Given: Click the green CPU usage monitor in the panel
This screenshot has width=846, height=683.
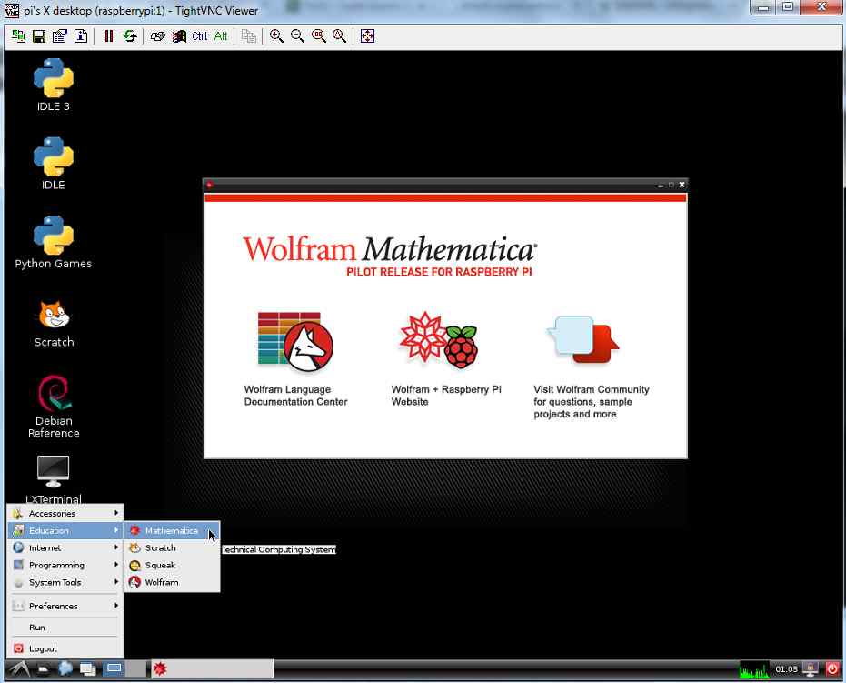Looking at the screenshot, I should click(x=754, y=669).
